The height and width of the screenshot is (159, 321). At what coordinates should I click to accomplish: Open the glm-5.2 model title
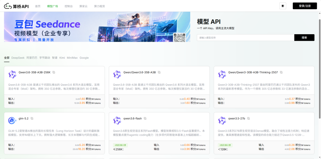tap(23, 119)
